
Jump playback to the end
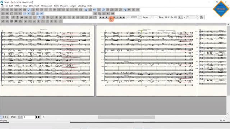[x=124, y=17]
